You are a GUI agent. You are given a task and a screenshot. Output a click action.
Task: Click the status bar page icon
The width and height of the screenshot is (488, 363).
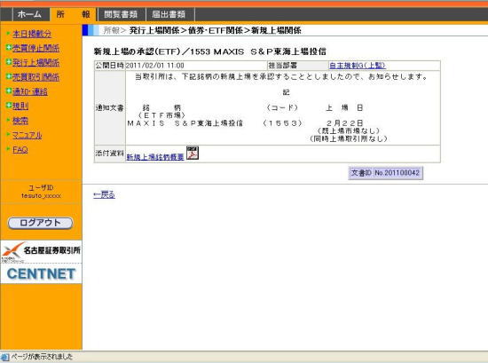point(5,357)
